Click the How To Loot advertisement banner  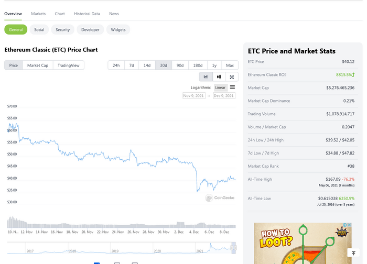click(302, 244)
